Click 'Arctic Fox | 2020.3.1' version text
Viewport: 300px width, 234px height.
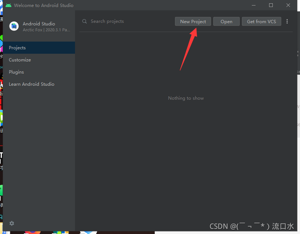46,30
